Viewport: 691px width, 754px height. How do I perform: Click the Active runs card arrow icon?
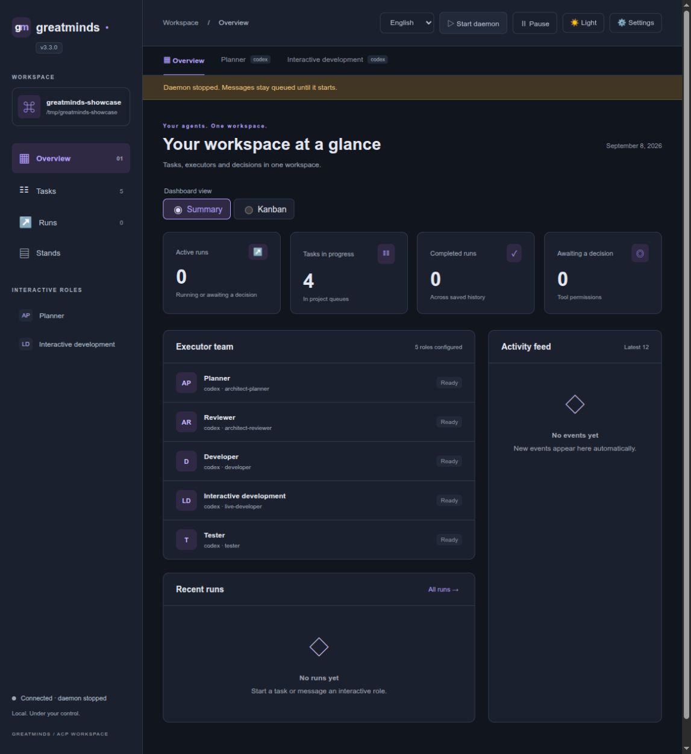click(258, 252)
